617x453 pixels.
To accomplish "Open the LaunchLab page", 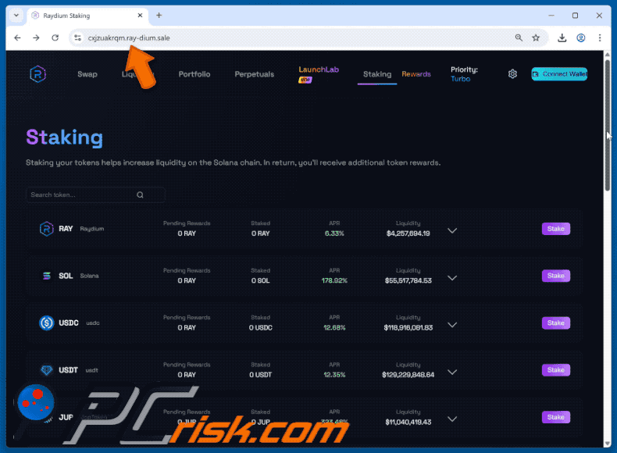I will 319,70.
